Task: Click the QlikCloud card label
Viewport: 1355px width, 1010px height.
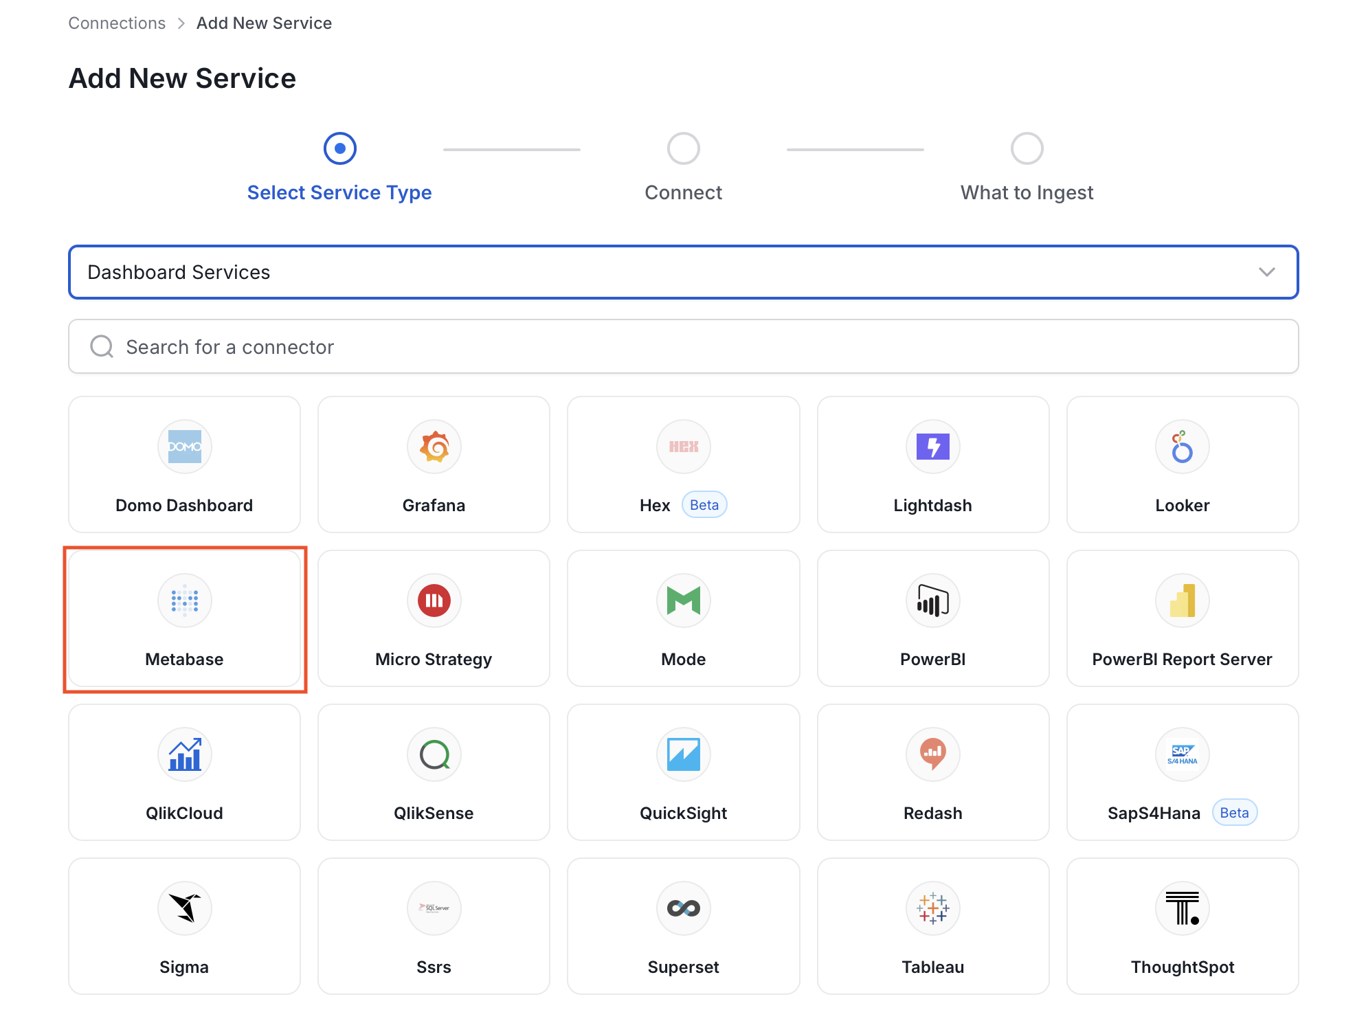Action: click(x=184, y=813)
